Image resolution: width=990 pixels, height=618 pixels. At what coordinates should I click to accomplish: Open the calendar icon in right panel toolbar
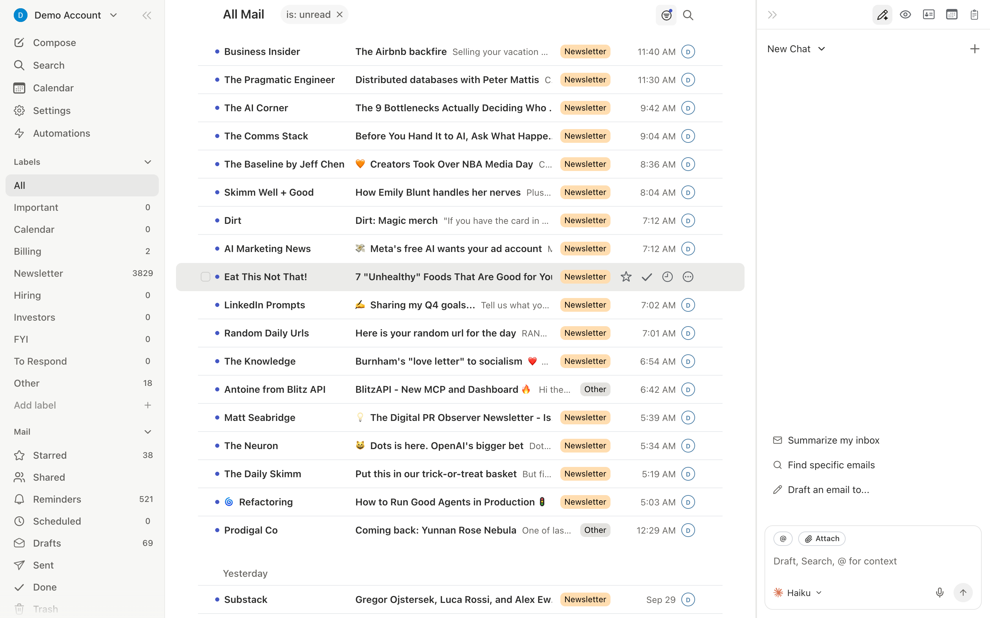pos(951,15)
